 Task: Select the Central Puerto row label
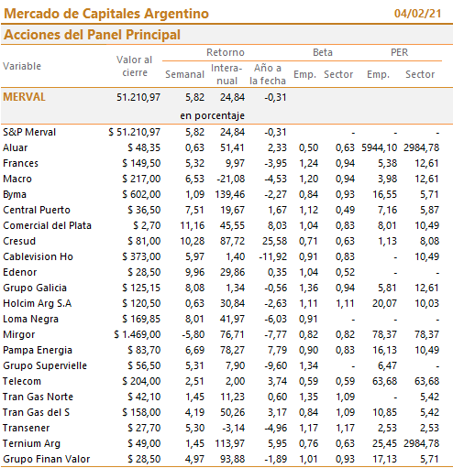point(37,210)
